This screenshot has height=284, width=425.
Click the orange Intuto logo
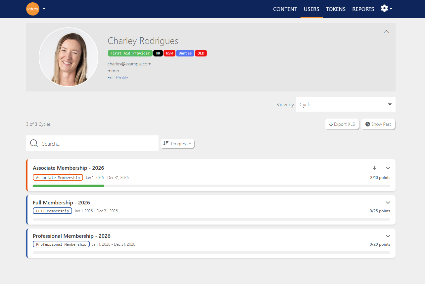pos(33,9)
